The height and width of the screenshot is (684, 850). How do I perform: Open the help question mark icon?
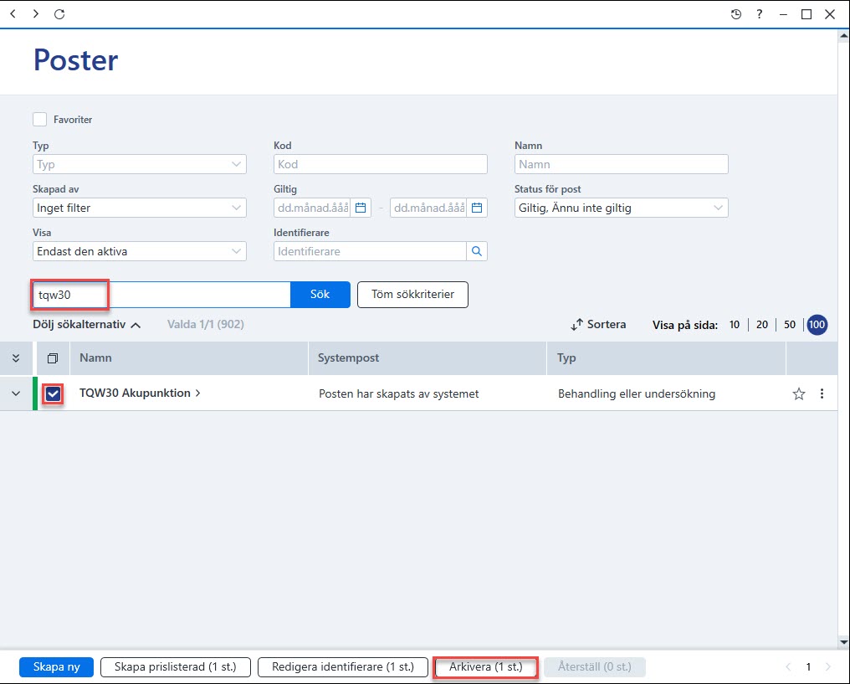pyautogui.click(x=760, y=14)
